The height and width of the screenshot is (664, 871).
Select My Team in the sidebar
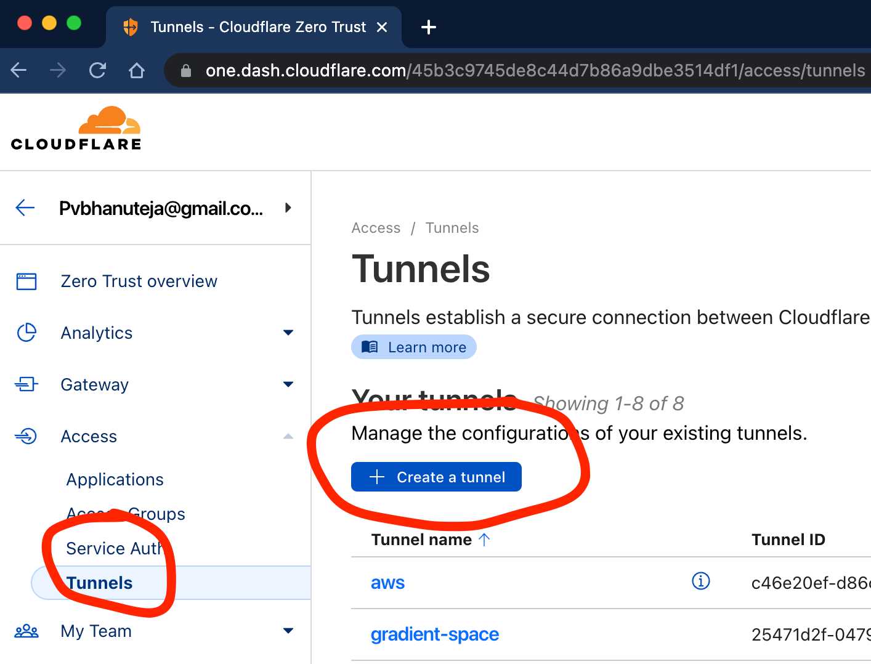[96, 631]
